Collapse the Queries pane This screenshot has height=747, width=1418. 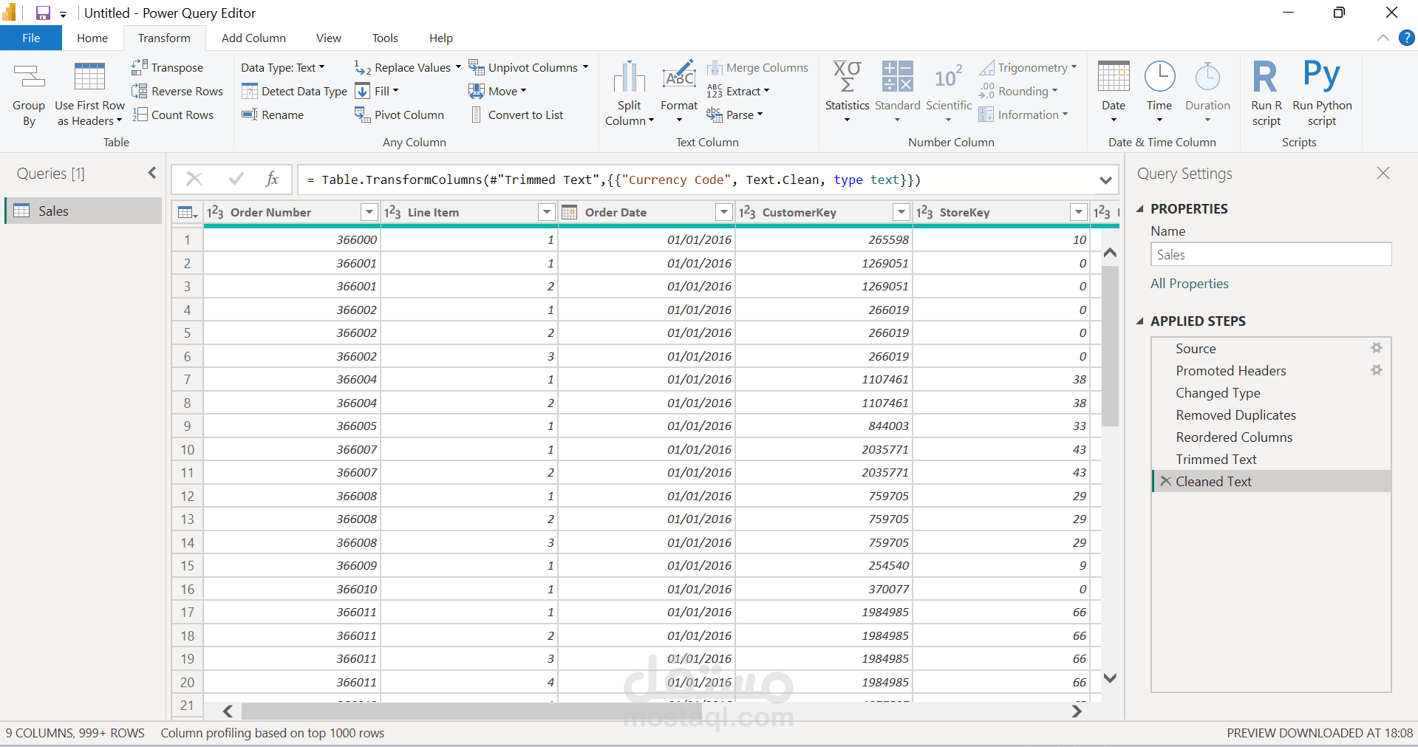152,173
